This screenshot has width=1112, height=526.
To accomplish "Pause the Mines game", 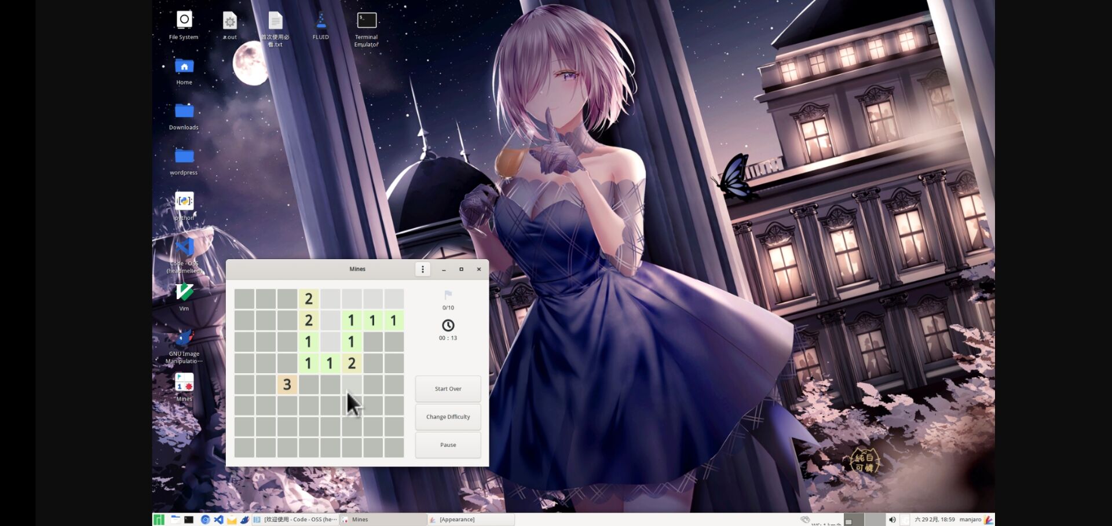I will coord(448,445).
